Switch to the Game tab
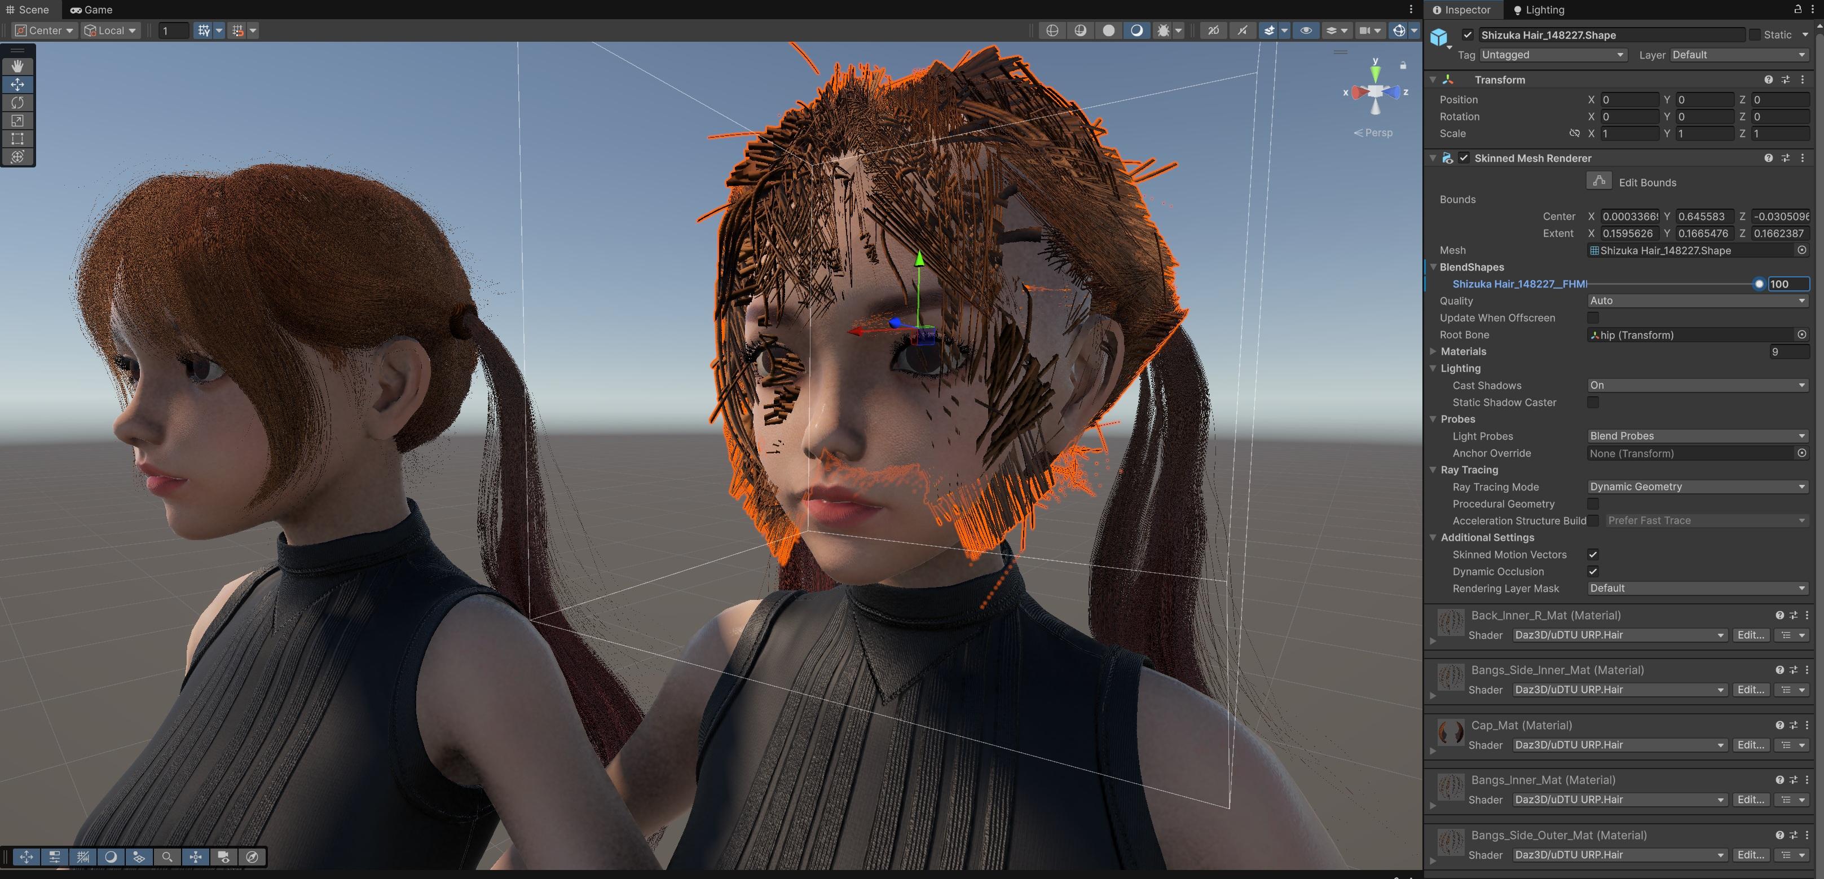 [x=91, y=10]
